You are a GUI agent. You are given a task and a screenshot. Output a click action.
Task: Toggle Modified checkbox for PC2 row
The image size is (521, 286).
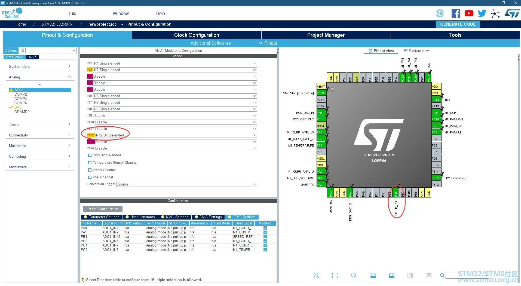[x=265, y=250]
